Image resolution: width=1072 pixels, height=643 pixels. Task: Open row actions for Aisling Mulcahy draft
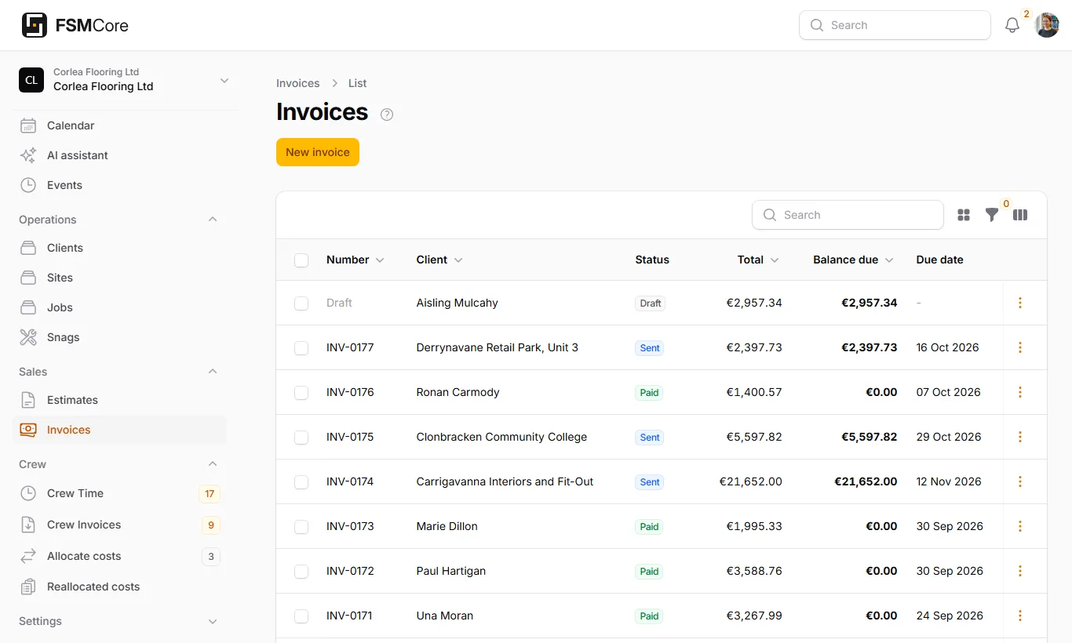pyautogui.click(x=1020, y=303)
